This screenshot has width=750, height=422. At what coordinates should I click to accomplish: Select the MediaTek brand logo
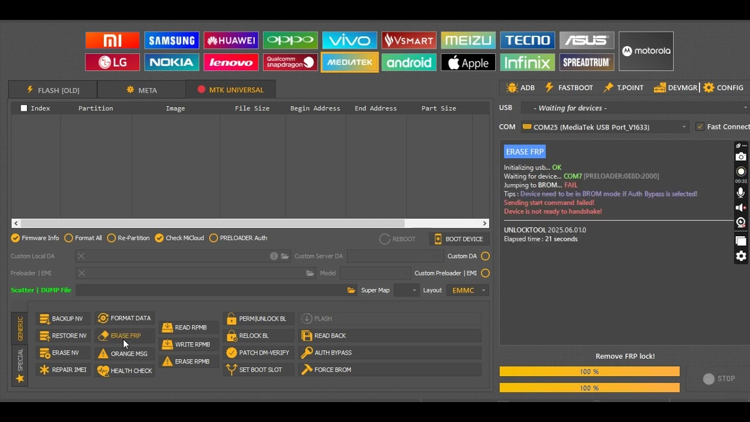[x=350, y=62]
